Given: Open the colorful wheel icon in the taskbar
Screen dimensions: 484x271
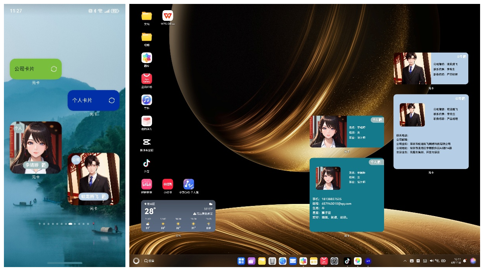Looking at the screenshot, I should (357, 261).
